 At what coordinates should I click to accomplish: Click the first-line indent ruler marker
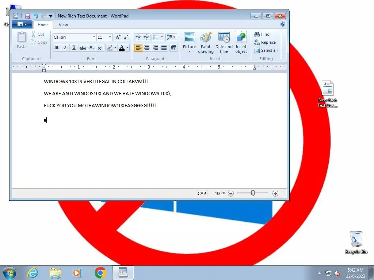44,65
